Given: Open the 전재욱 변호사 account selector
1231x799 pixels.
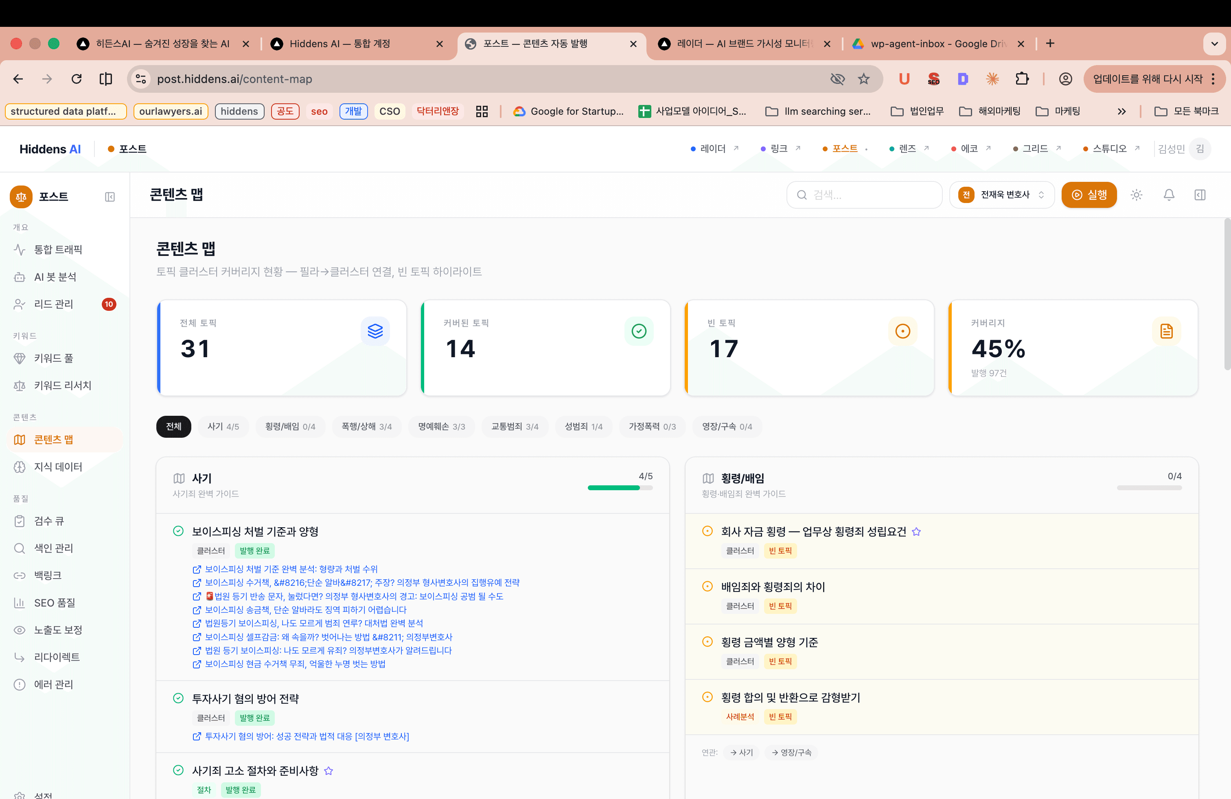Looking at the screenshot, I should [x=1002, y=195].
